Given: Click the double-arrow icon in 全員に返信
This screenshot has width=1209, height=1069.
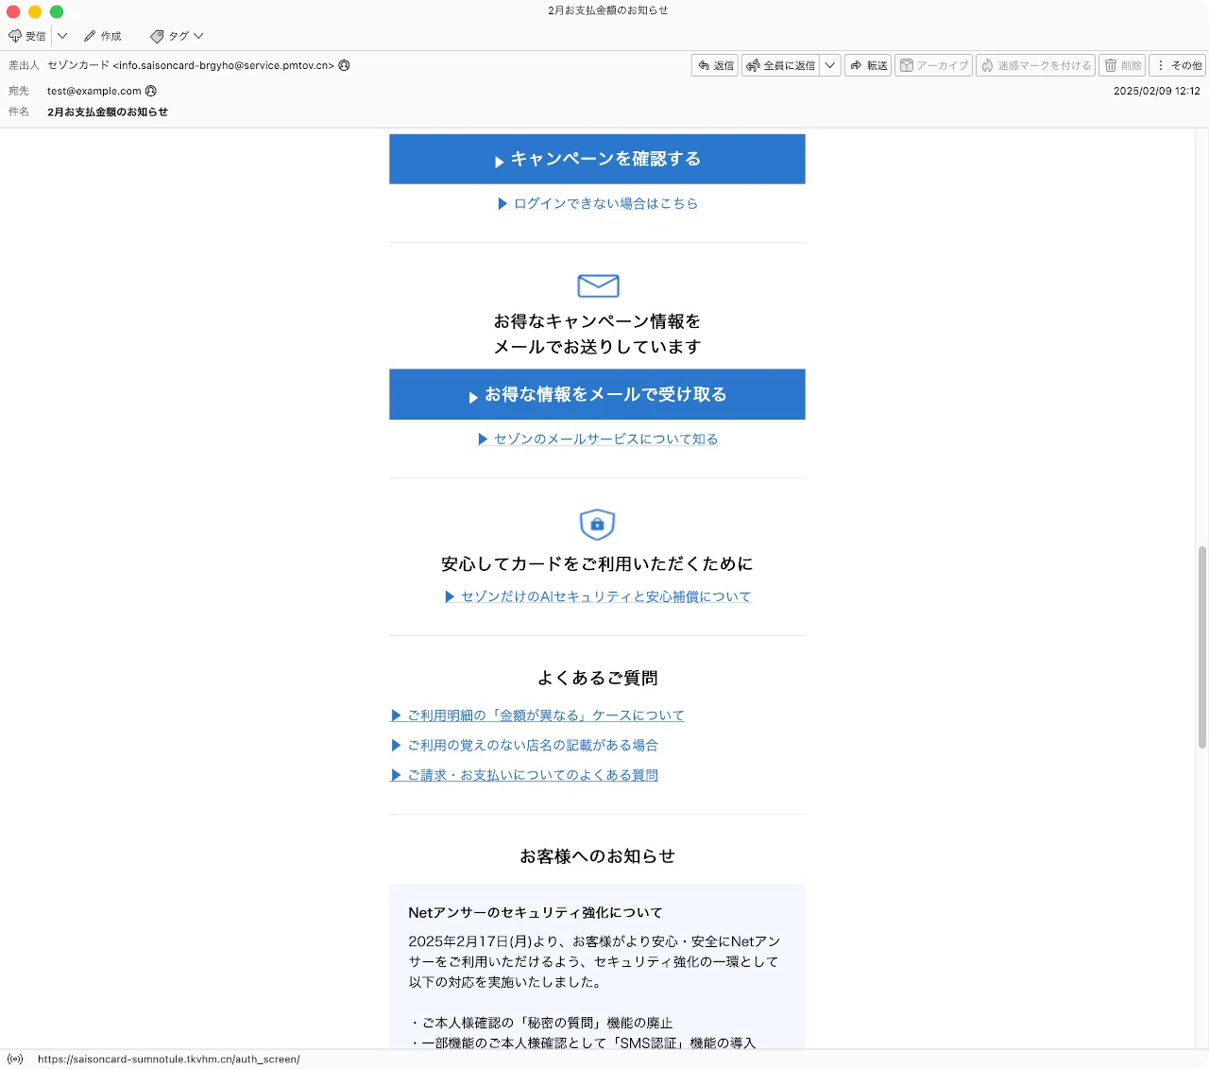Looking at the screenshot, I should pyautogui.click(x=753, y=65).
